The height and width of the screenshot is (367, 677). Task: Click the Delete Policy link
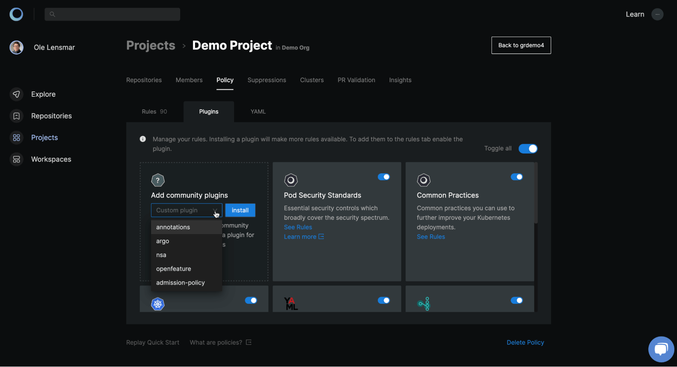(x=525, y=342)
